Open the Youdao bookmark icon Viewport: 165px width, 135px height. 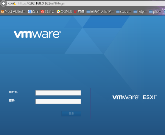pos(75,12)
